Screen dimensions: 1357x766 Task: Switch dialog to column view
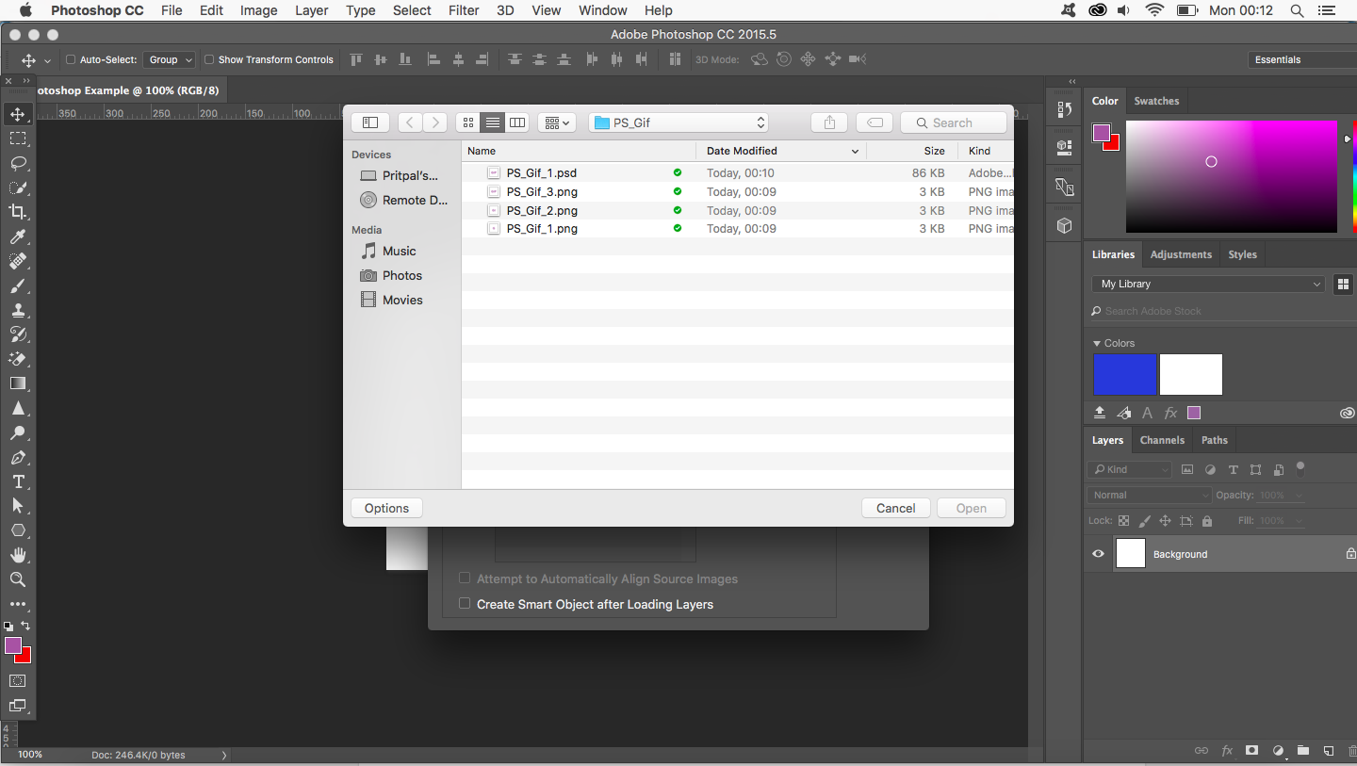click(516, 122)
